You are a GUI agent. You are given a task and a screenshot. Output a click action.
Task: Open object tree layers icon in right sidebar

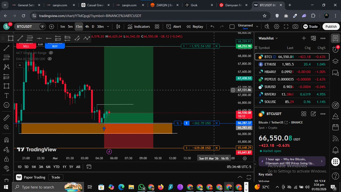pos(335,61)
